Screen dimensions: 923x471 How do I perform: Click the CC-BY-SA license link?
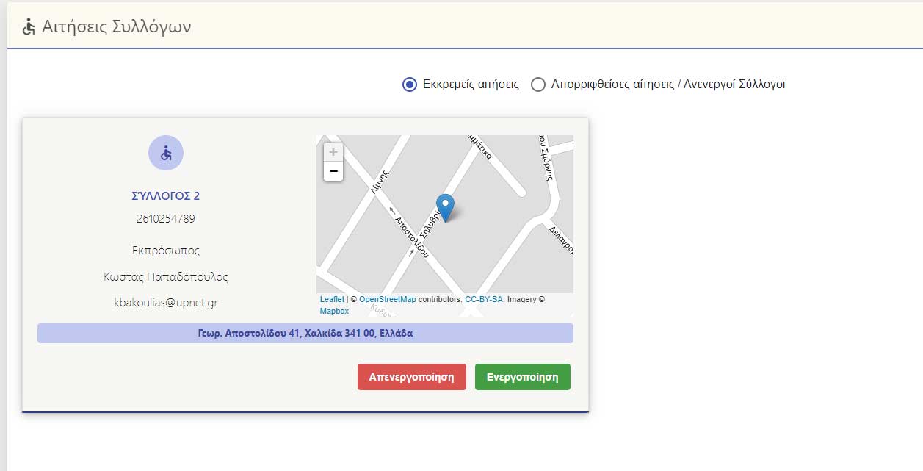click(x=484, y=299)
